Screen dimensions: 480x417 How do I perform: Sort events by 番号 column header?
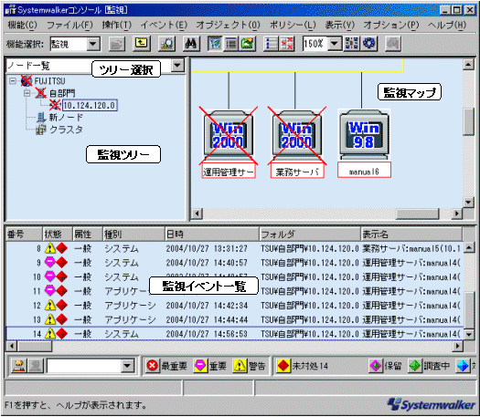pos(24,235)
